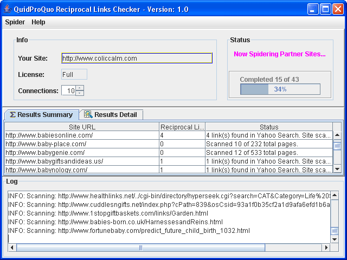Click the Connections number field
Viewport: 347px width, 260px height.
click(x=68, y=91)
